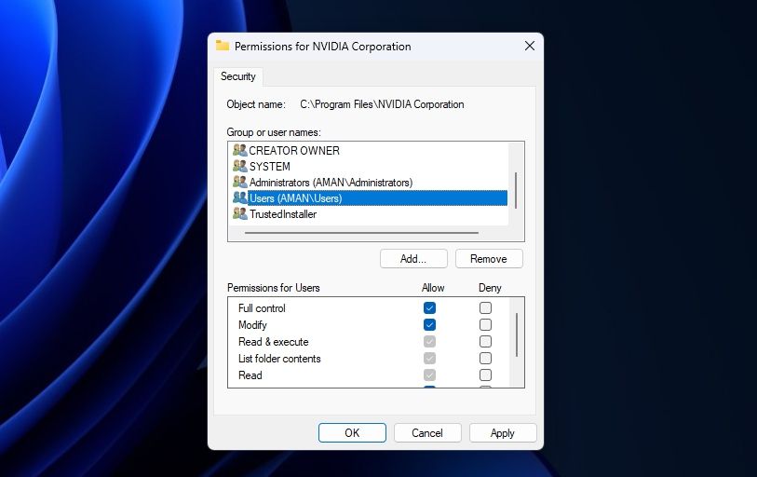This screenshot has height=477, width=757.
Task: Click the permissions list vertical scrollbar thumb
Action: [517, 334]
